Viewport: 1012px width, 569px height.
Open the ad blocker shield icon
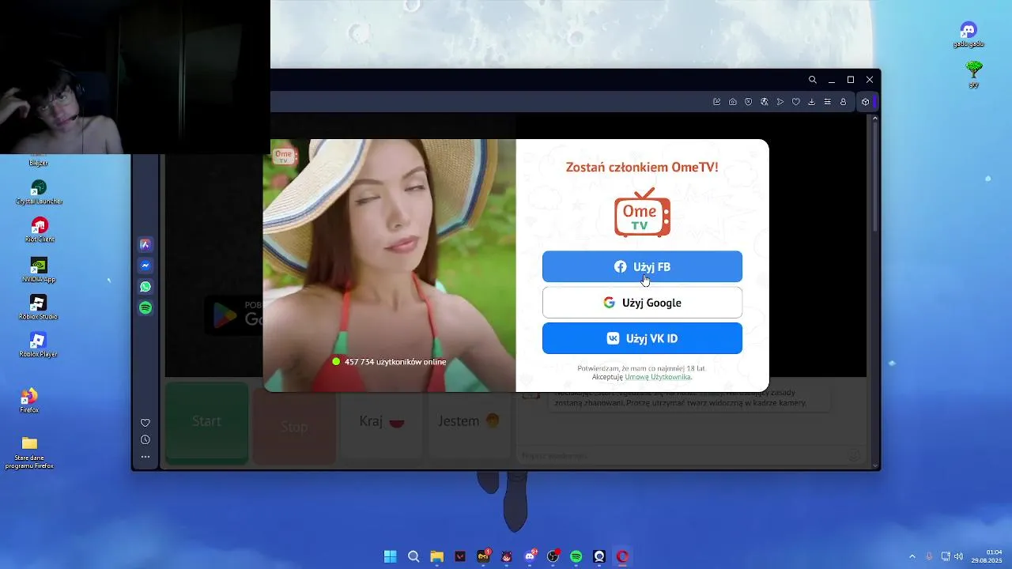749,102
